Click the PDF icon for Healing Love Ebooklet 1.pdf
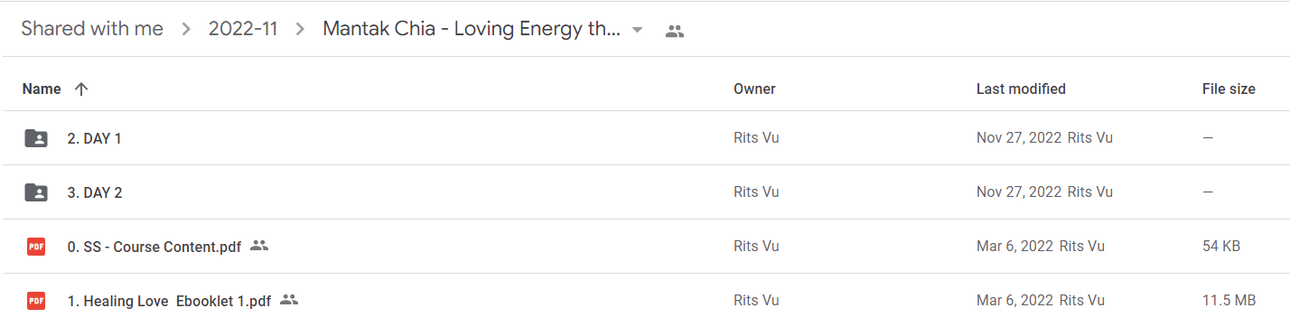The height and width of the screenshot is (327, 1290). tap(36, 301)
